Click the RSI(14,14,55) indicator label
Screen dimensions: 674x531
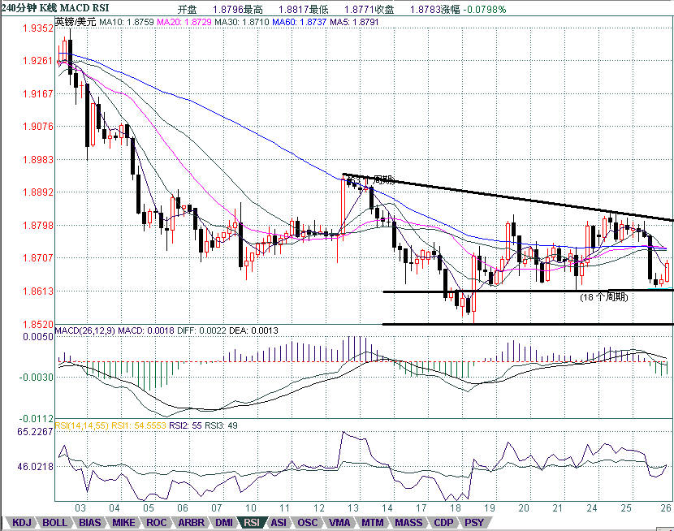82,425
